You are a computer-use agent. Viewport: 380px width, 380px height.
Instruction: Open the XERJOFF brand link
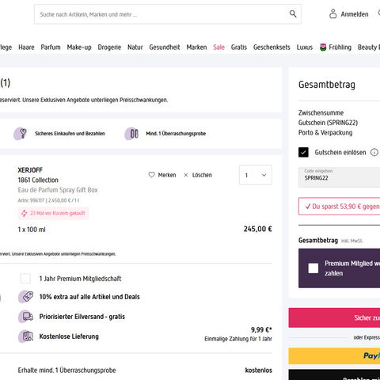(x=30, y=170)
